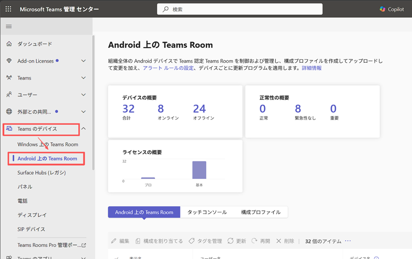
Task: Open SIP デバイス in the sidebar
Action: (x=31, y=229)
